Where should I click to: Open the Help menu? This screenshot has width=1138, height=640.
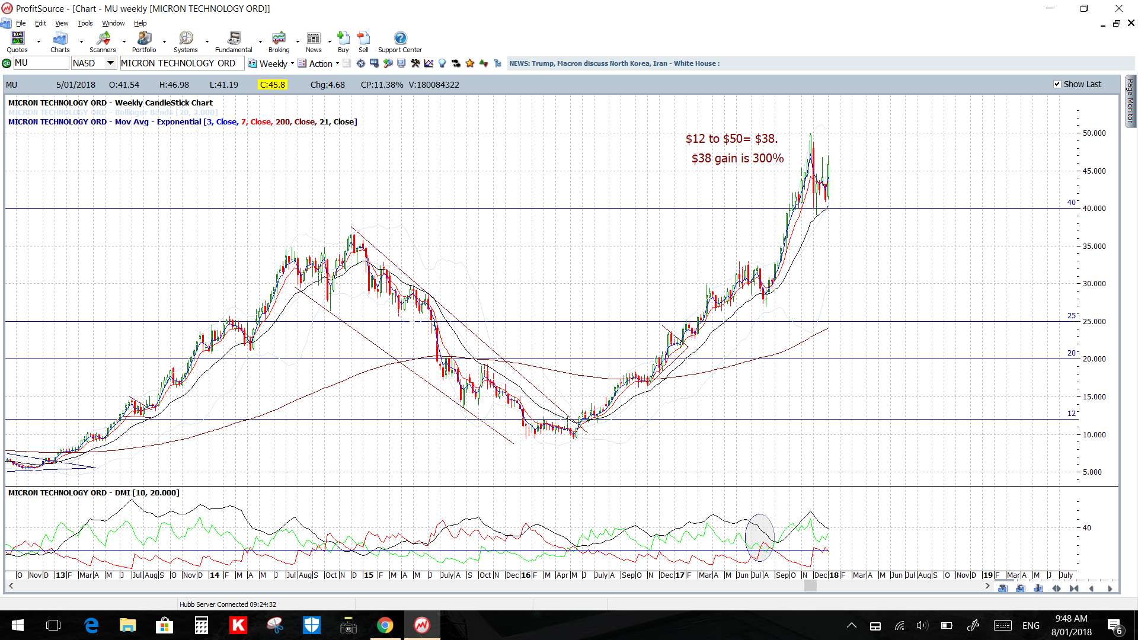click(140, 23)
